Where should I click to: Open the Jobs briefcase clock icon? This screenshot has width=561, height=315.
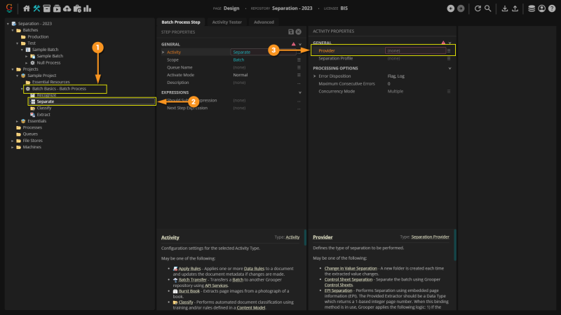77,8
